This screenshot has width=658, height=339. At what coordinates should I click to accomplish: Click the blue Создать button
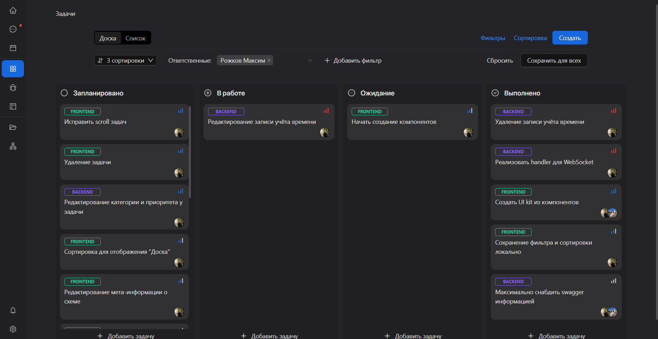point(570,38)
